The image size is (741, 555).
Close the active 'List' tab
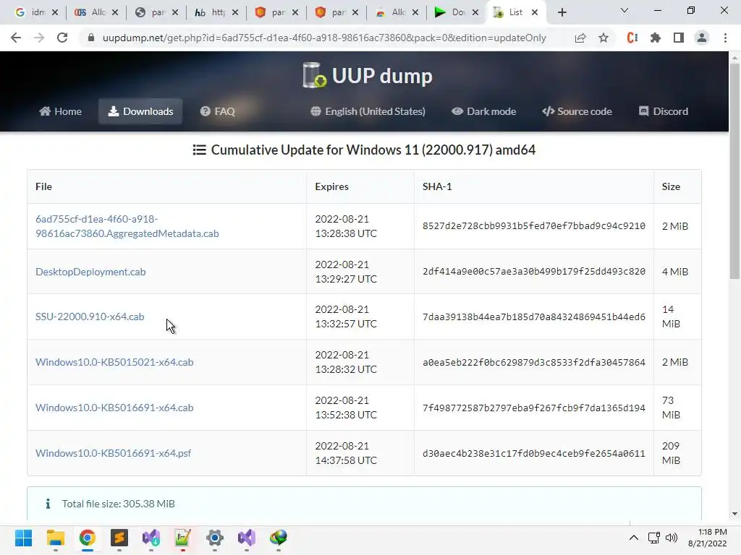pyautogui.click(x=535, y=12)
